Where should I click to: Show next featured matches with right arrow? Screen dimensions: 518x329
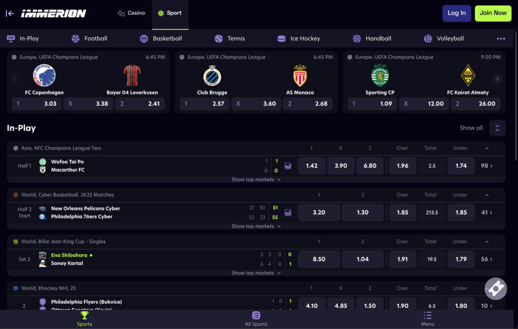click(x=497, y=79)
